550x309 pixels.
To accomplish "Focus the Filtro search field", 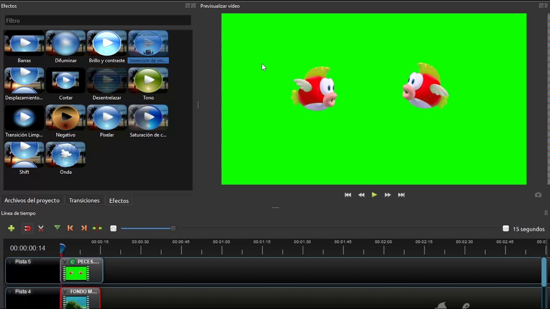I will point(98,21).
